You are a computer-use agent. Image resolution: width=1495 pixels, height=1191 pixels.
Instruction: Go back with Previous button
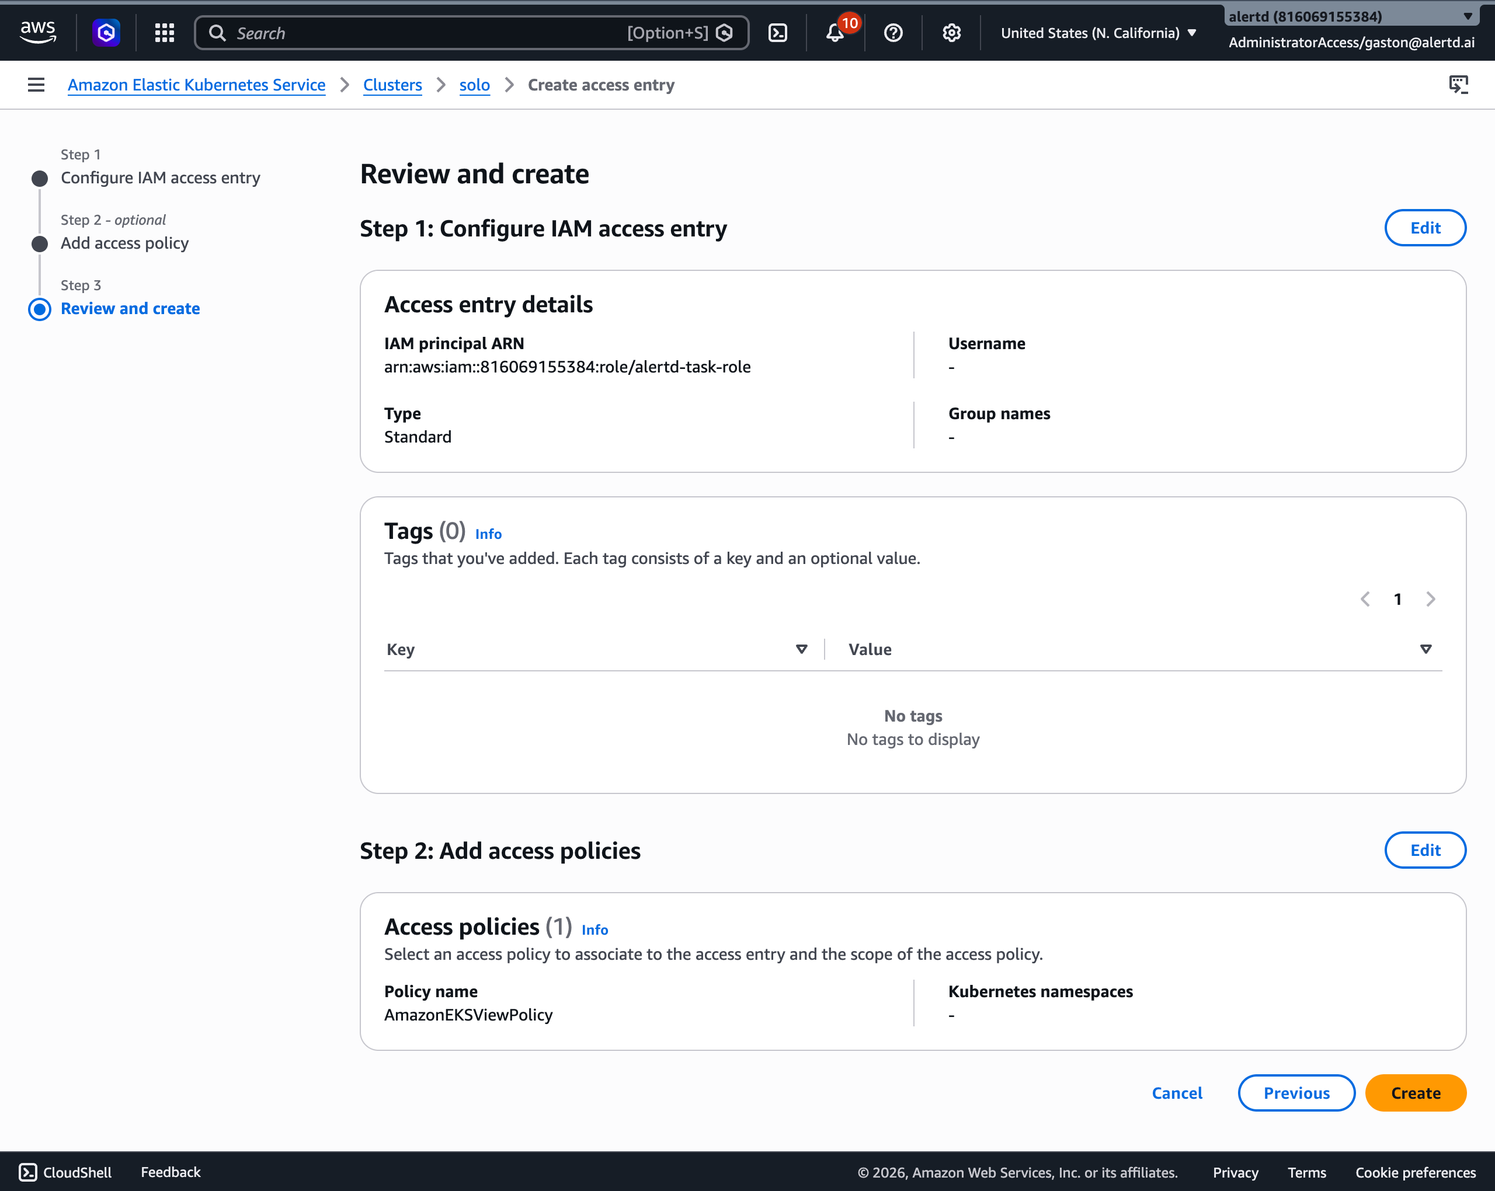(x=1296, y=1092)
